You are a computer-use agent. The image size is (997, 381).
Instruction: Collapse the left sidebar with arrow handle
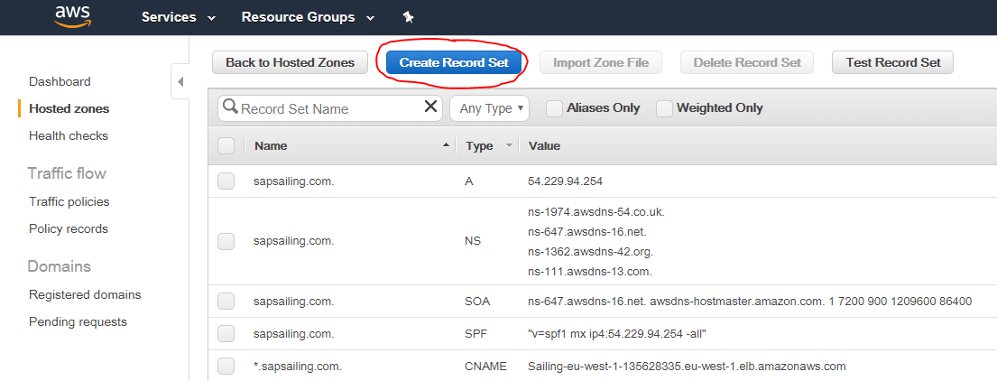tap(180, 82)
